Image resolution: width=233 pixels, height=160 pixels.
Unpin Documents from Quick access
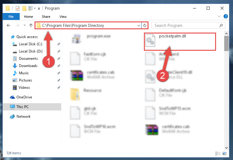point(59,59)
